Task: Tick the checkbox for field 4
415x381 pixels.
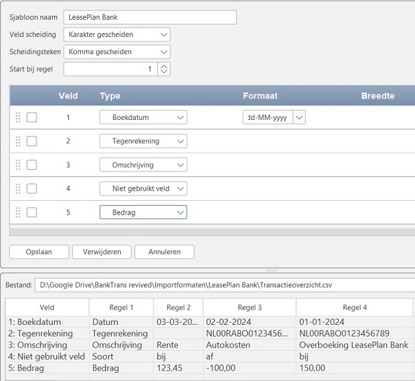Action: click(32, 188)
